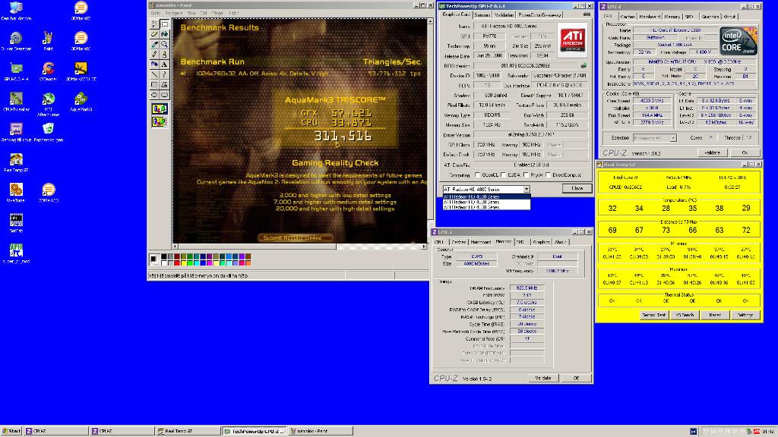
Task: Pick the black color in Paint palette
Action: (164, 256)
